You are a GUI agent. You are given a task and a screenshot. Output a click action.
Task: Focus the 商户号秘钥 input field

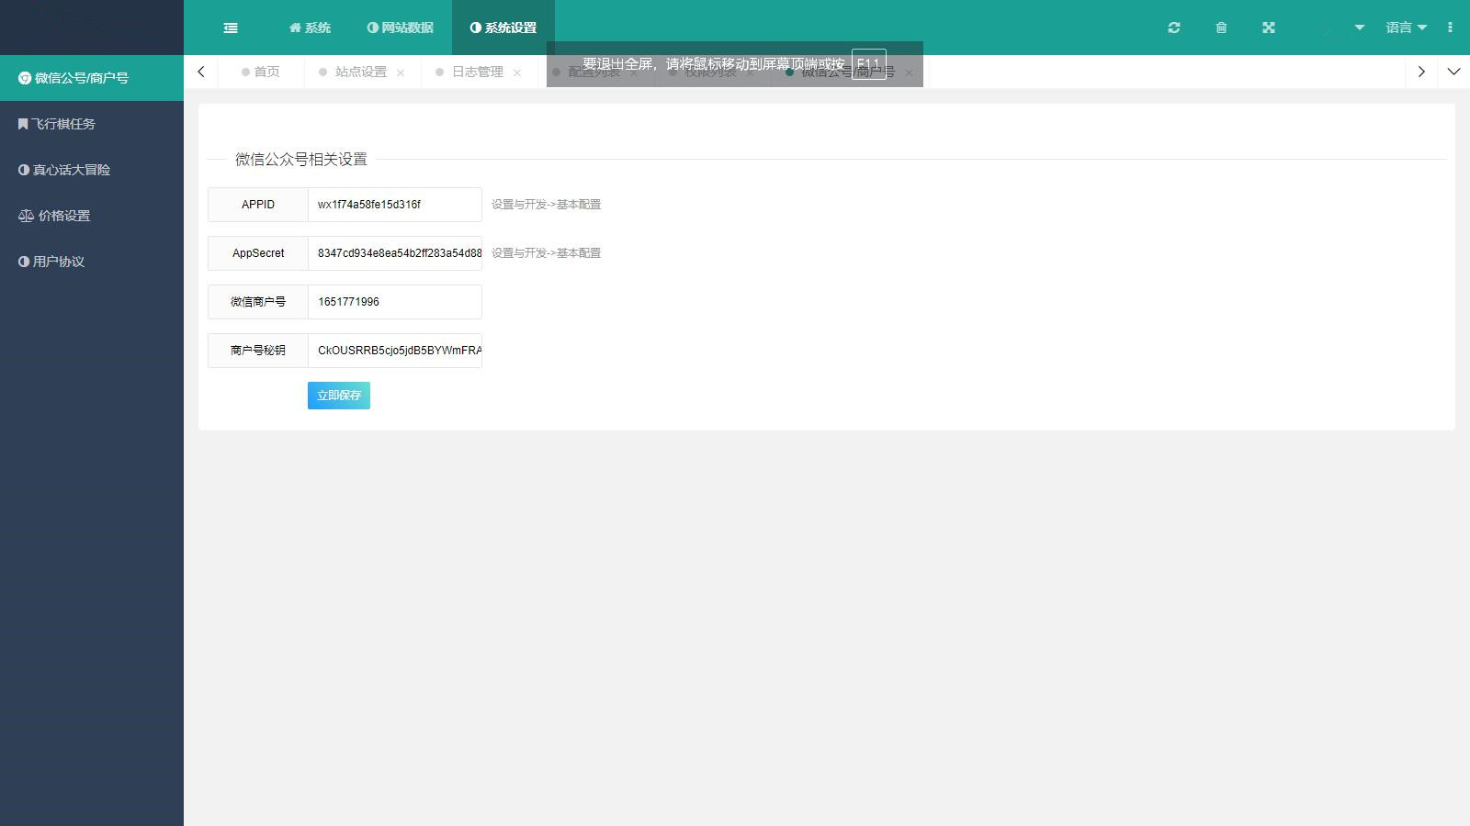pyautogui.click(x=395, y=351)
